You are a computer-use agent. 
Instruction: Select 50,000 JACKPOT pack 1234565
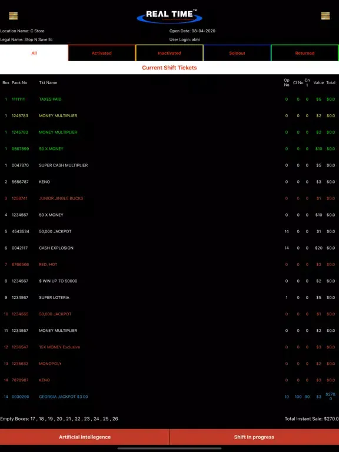pos(169,314)
